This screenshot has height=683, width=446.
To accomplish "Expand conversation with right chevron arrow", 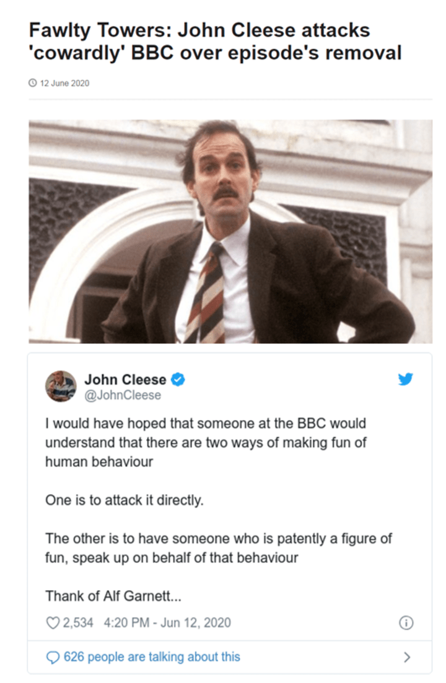I will [407, 657].
